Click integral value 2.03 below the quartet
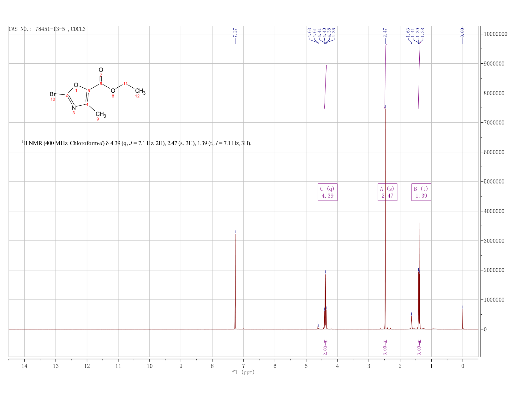Viewport: 521px width, 402px height. (326, 351)
